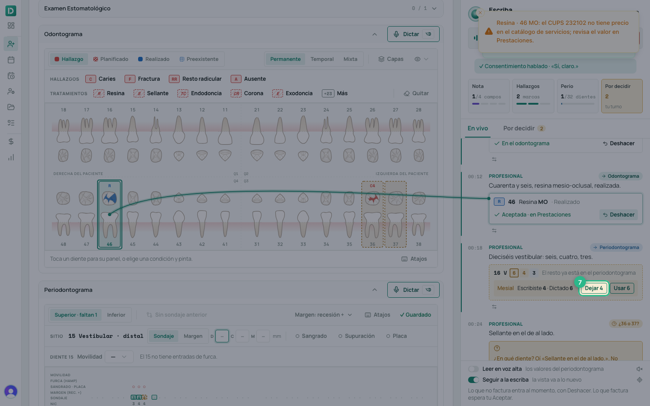
Task: Open the dollar billing icon in the sidebar
Action: click(x=11, y=141)
